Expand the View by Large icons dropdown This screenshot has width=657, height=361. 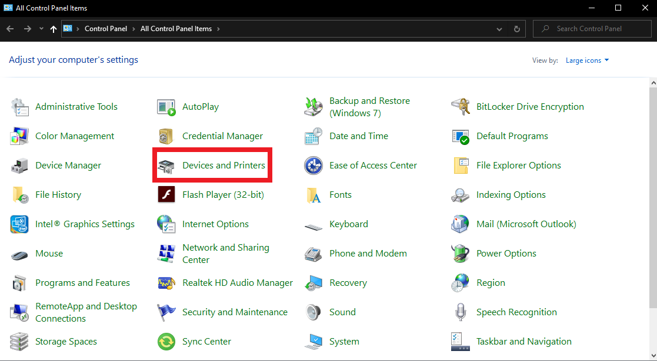click(587, 60)
